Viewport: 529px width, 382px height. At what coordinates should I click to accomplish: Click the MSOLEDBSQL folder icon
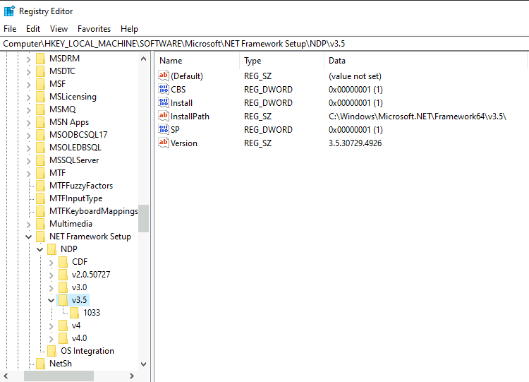pyautogui.click(x=40, y=148)
